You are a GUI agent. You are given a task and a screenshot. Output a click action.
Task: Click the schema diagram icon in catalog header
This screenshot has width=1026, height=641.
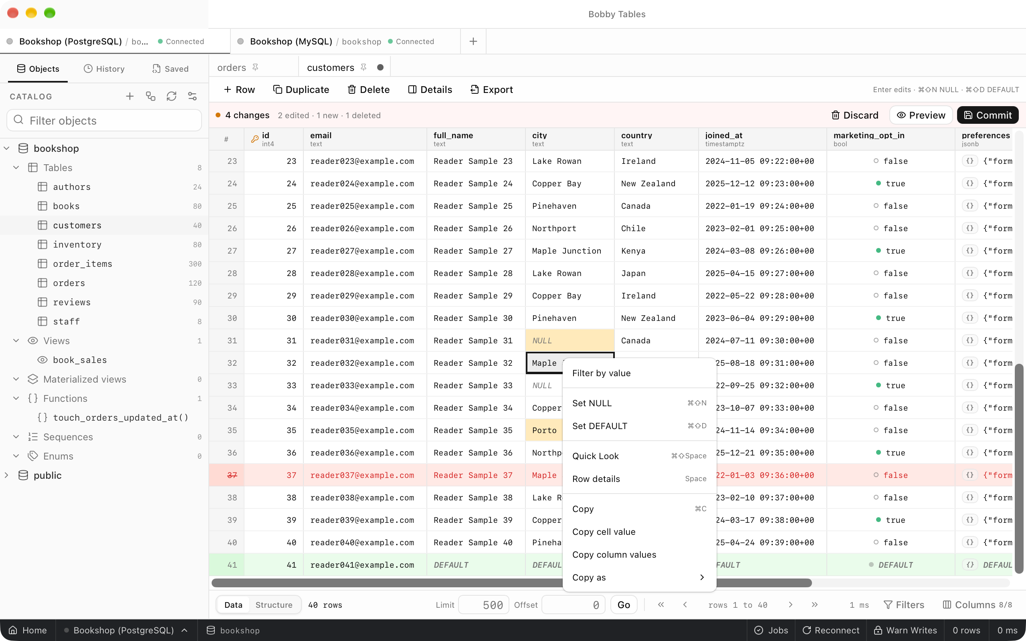[x=151, y=96]
